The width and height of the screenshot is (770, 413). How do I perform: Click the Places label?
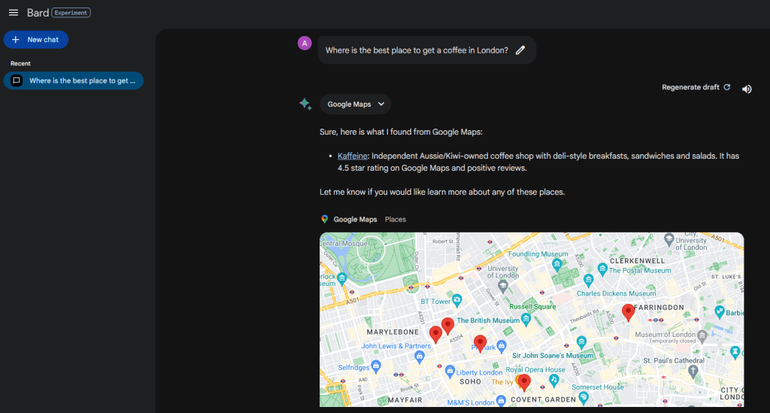point(396,220)
